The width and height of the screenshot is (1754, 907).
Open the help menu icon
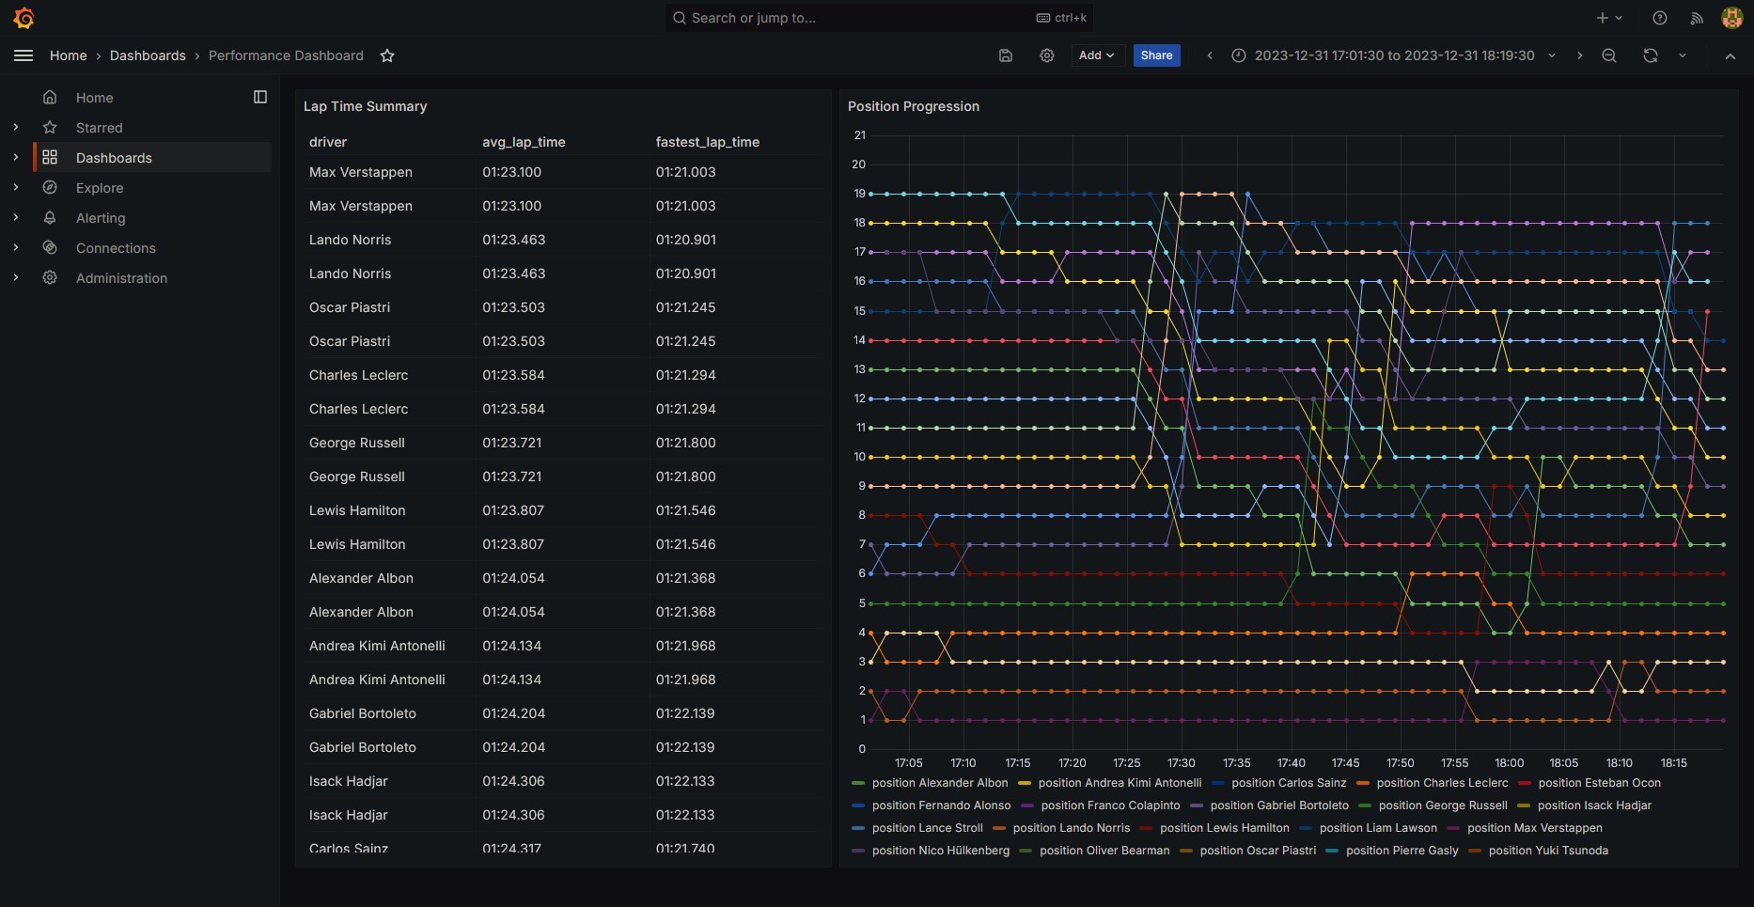pyautogui.click(x=1659, y=18)
